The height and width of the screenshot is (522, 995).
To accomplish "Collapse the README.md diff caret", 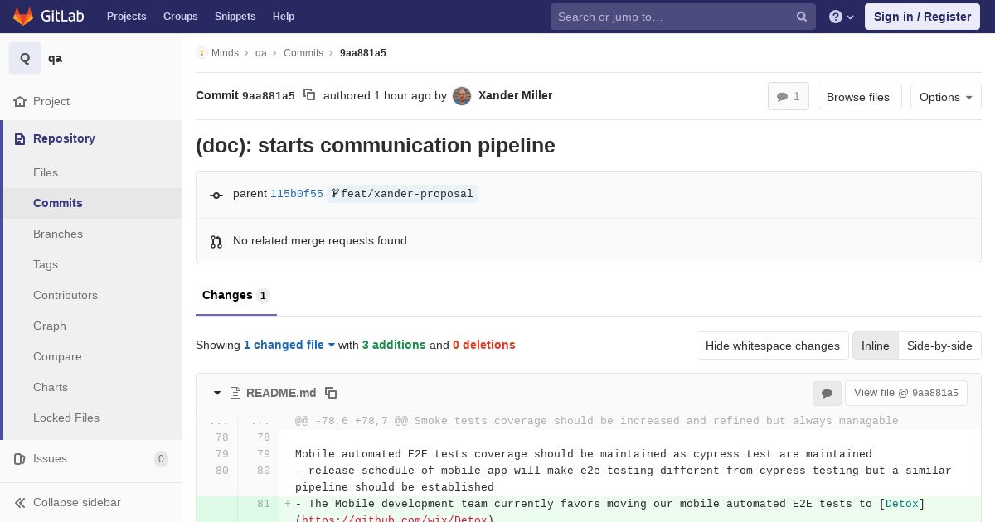I will tap(217, 393).
